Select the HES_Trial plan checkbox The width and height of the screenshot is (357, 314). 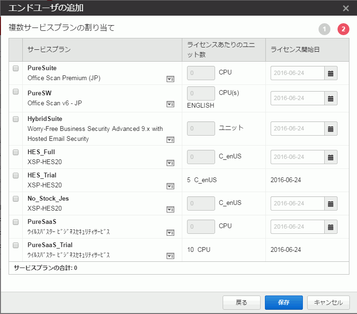[x=16, y=175]
